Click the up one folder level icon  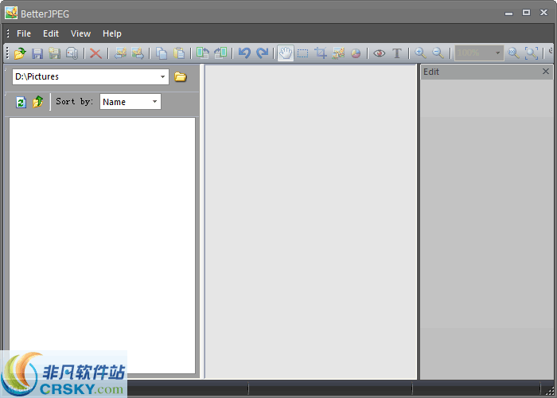pyautogui.click(x=38, y=102)
